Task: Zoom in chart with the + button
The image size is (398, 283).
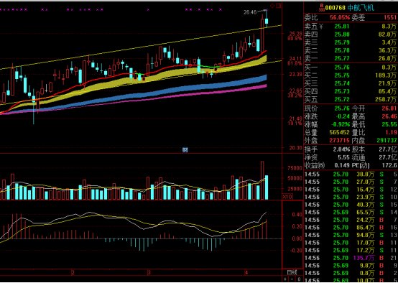Action: click(285, 279)
